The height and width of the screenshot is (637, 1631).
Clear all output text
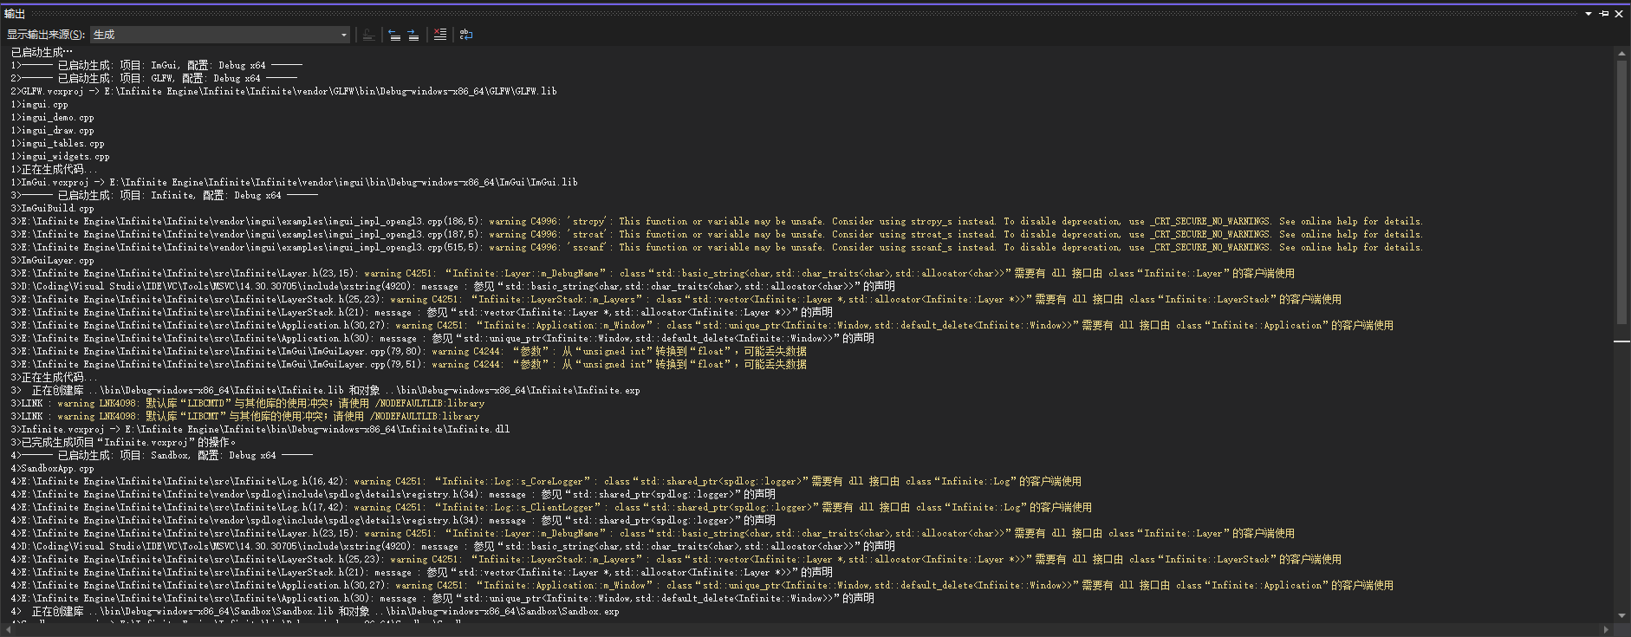pos(440,35)
